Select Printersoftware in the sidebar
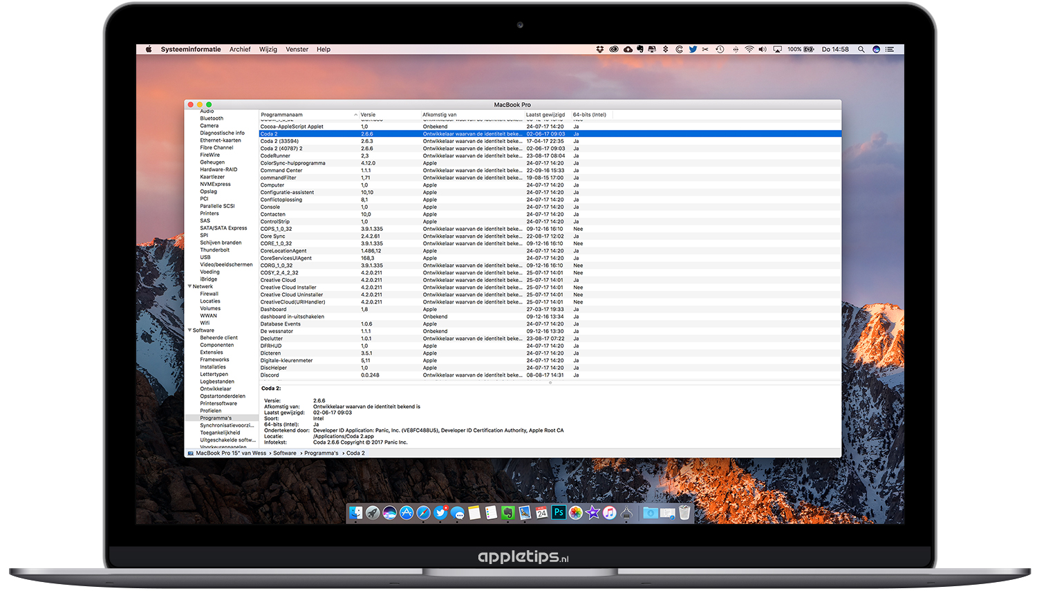The image size is (1037, 591). pos(218,404)
